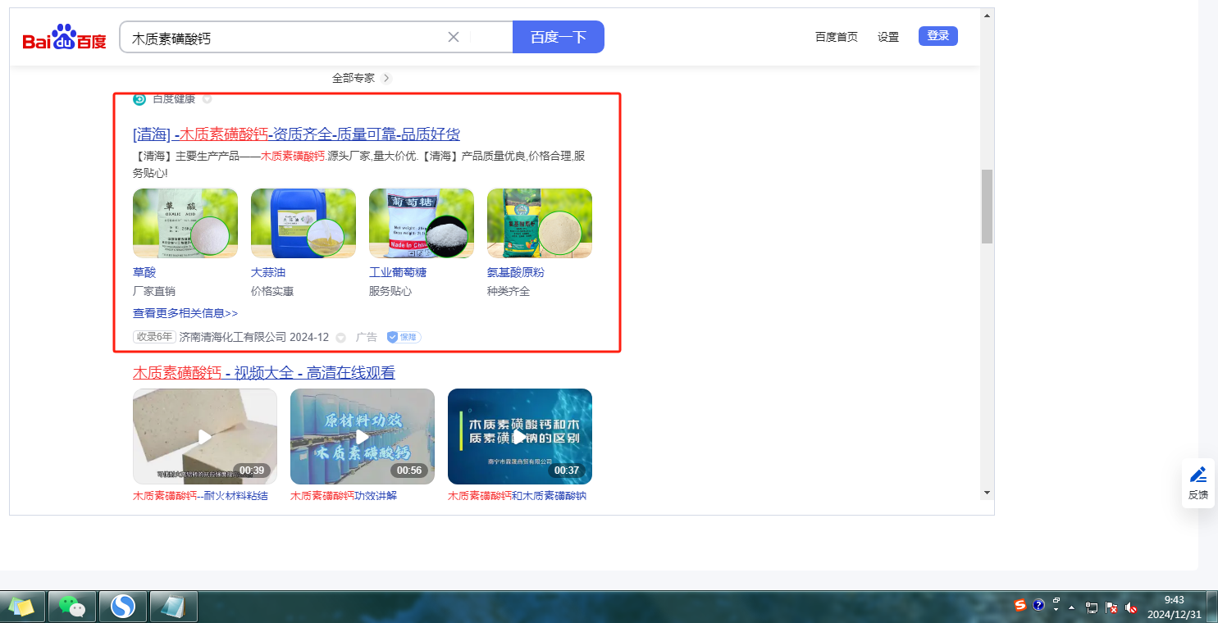Open 木质素磺酸钙 - 视频大全 result title

[x=264, y=373]
